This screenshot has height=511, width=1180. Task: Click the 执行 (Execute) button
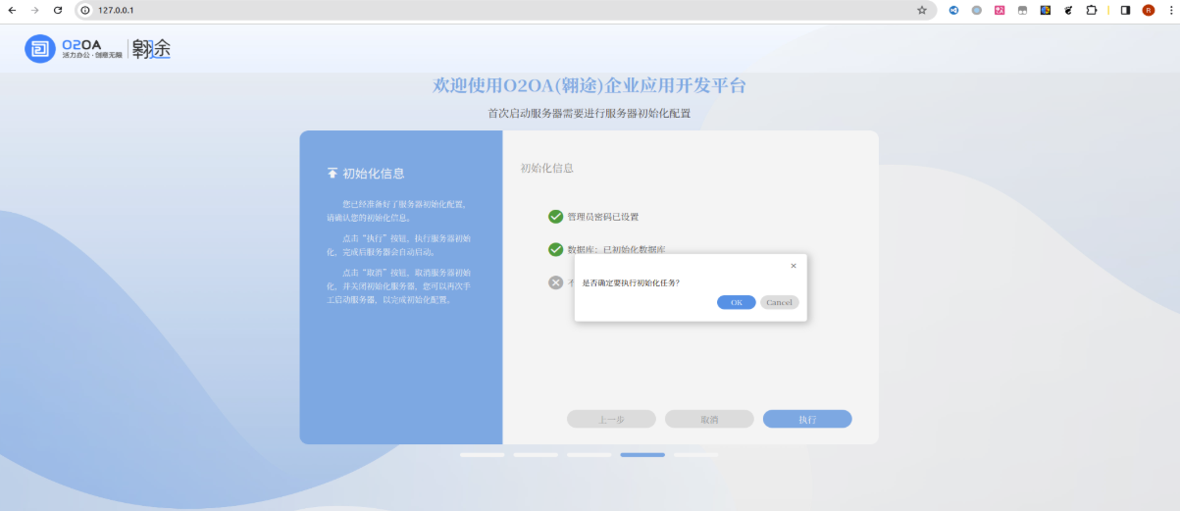pos(806,419)
